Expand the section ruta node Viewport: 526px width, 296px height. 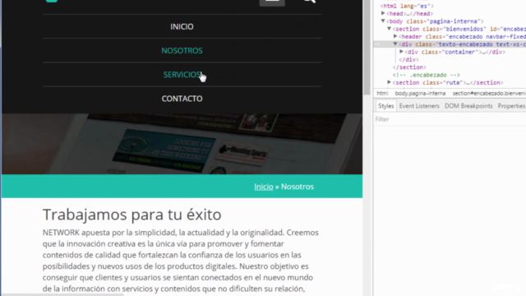389,82
